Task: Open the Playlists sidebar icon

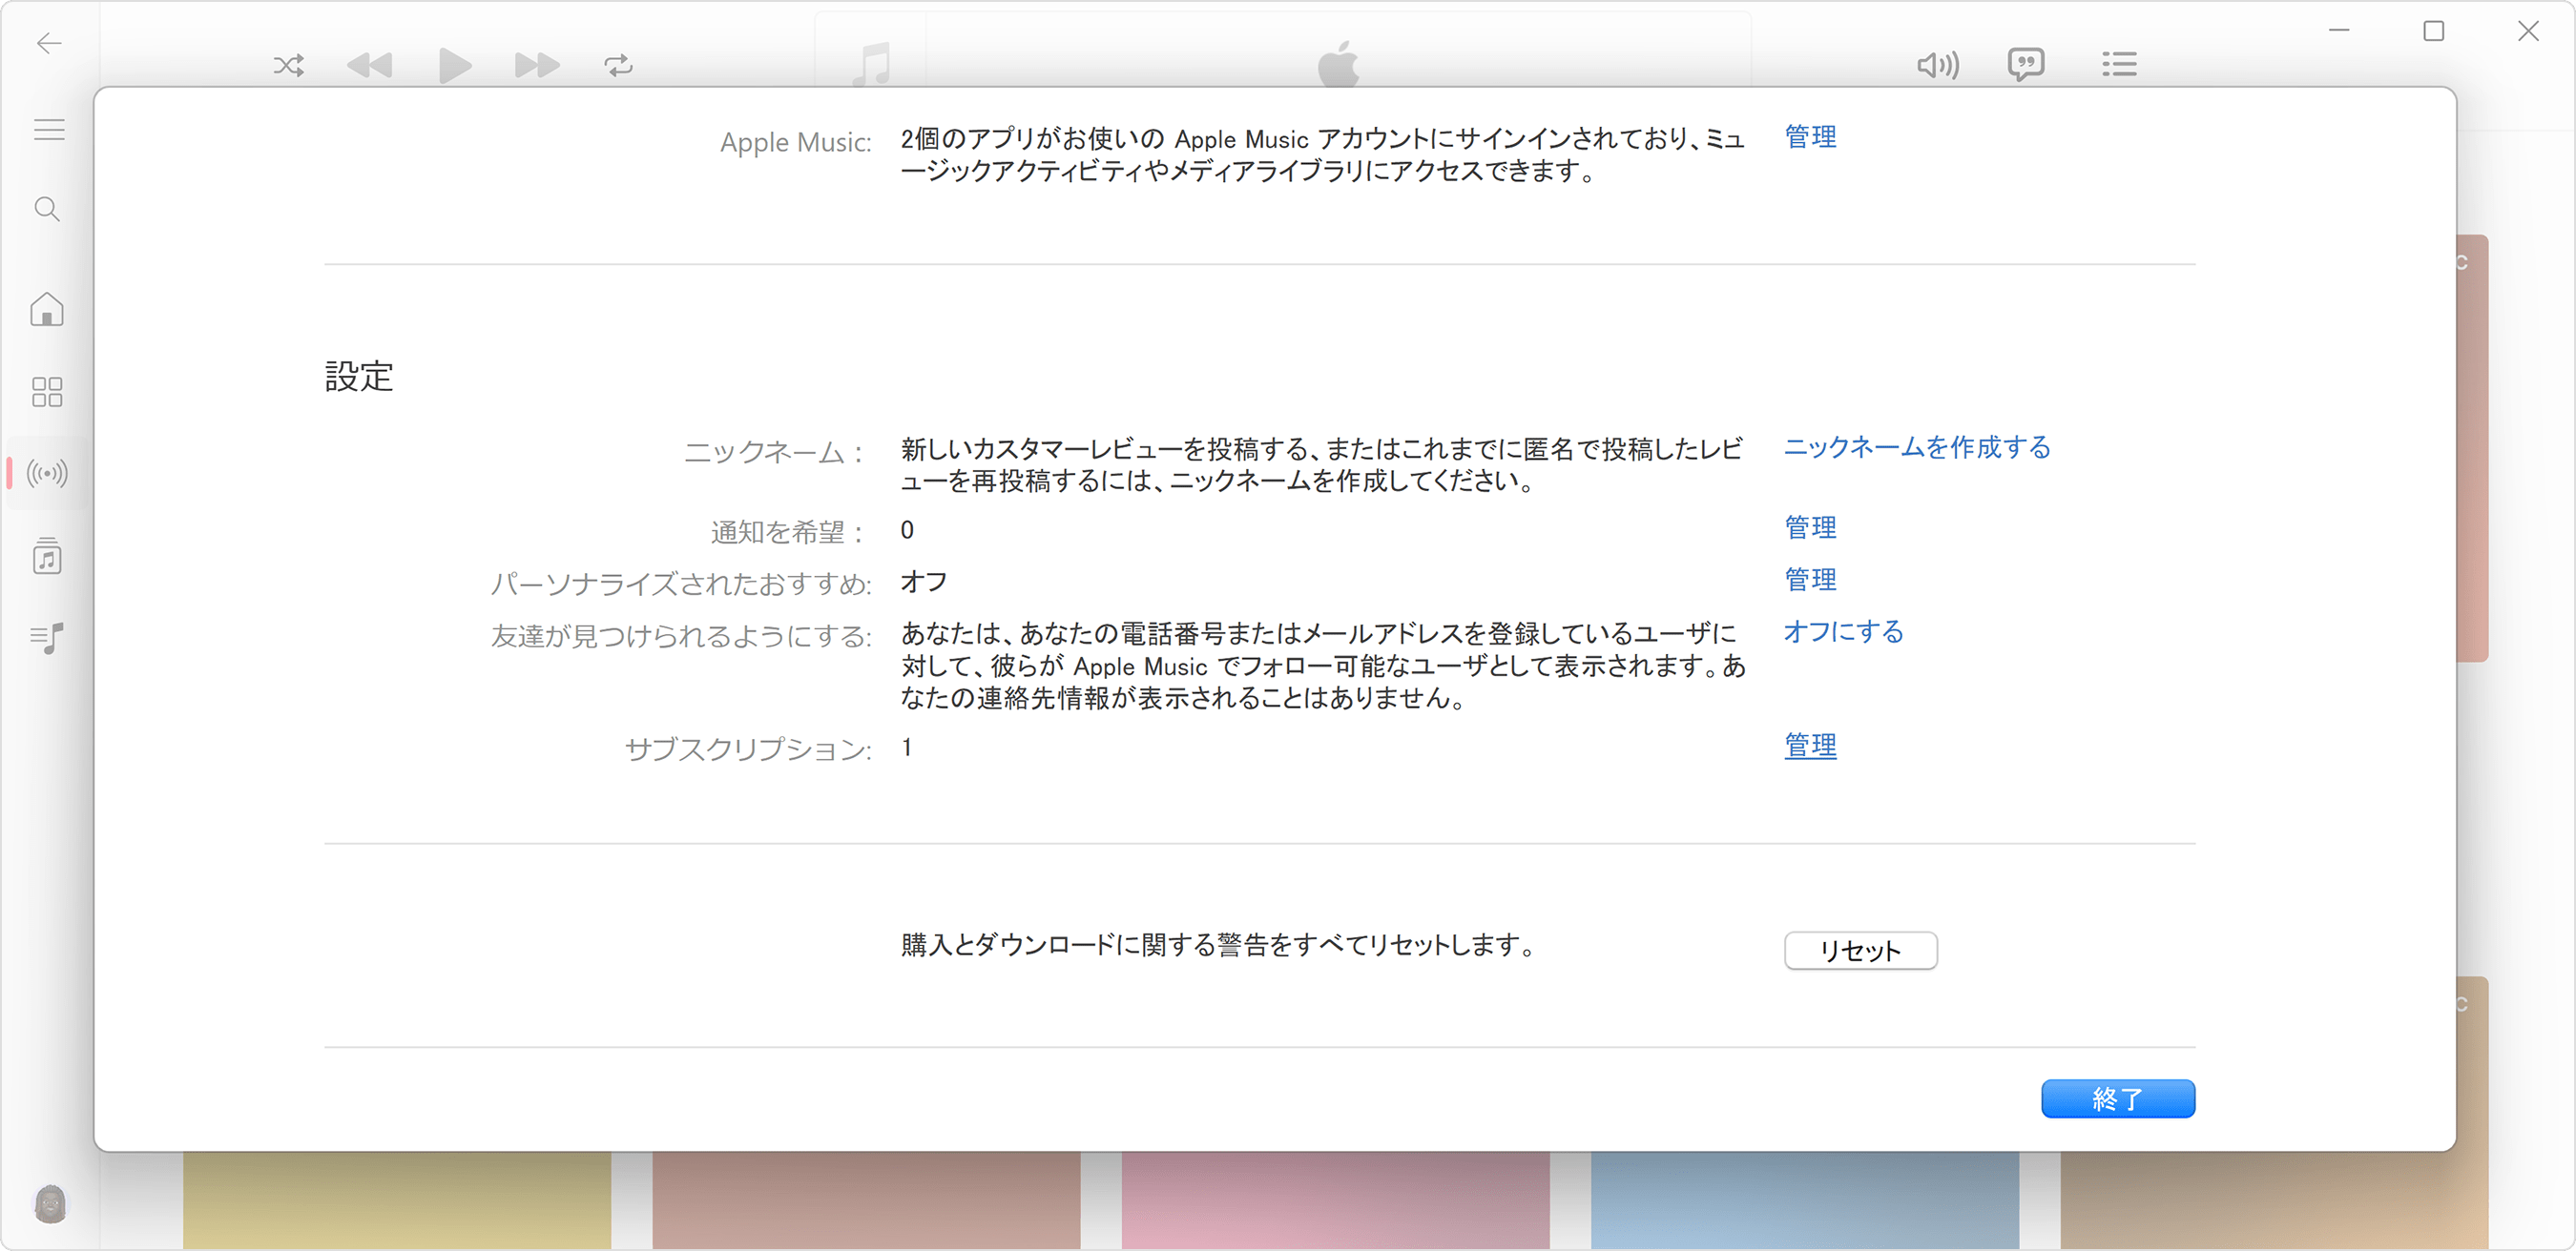Action: click(x=46, y=639)
